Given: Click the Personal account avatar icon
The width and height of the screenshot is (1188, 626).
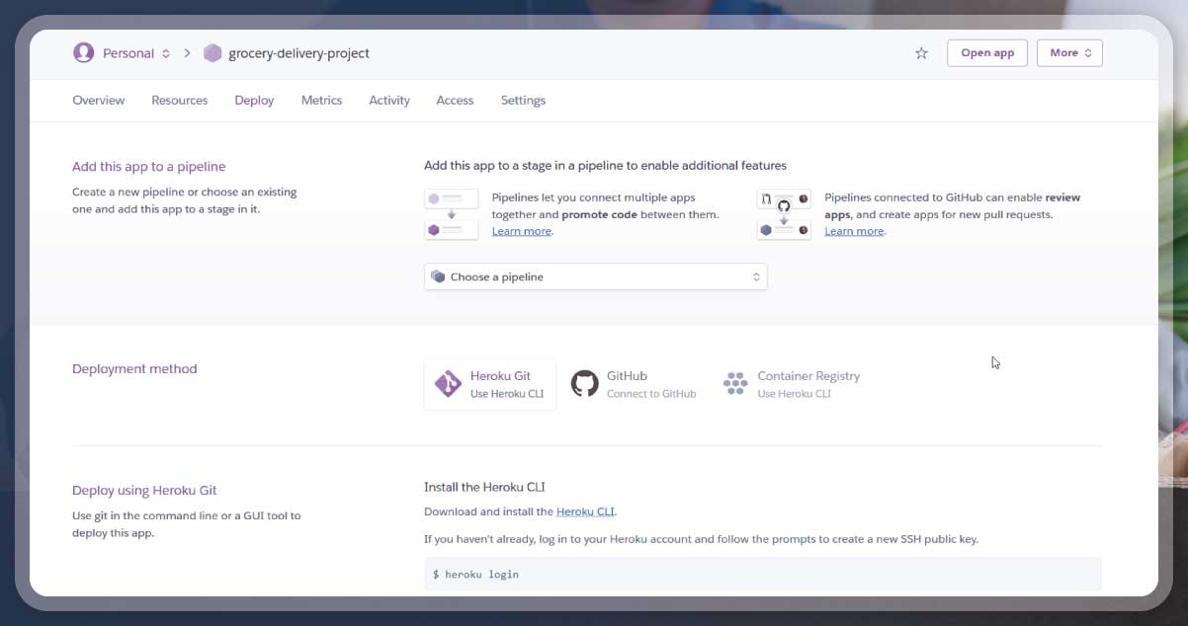Looking at the screenshot, I should pyautogui.click(x=84, y=52).
